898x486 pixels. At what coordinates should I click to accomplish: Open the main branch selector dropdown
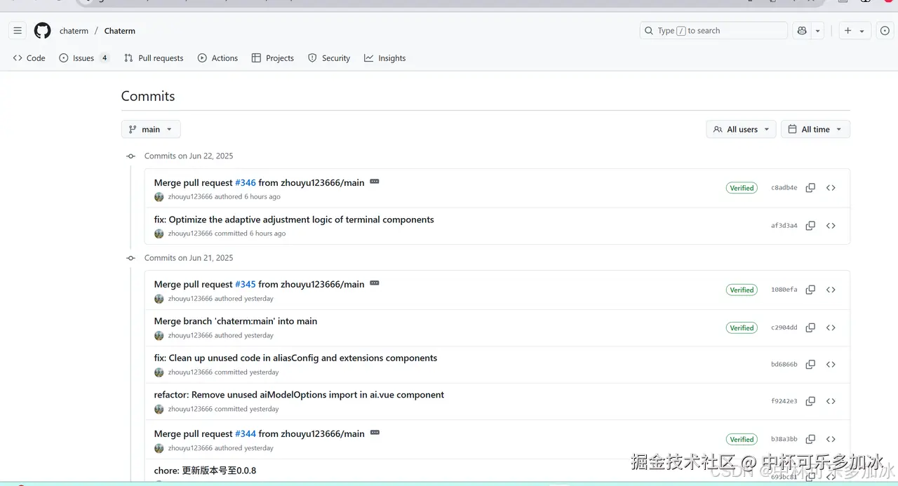point(151,129)
